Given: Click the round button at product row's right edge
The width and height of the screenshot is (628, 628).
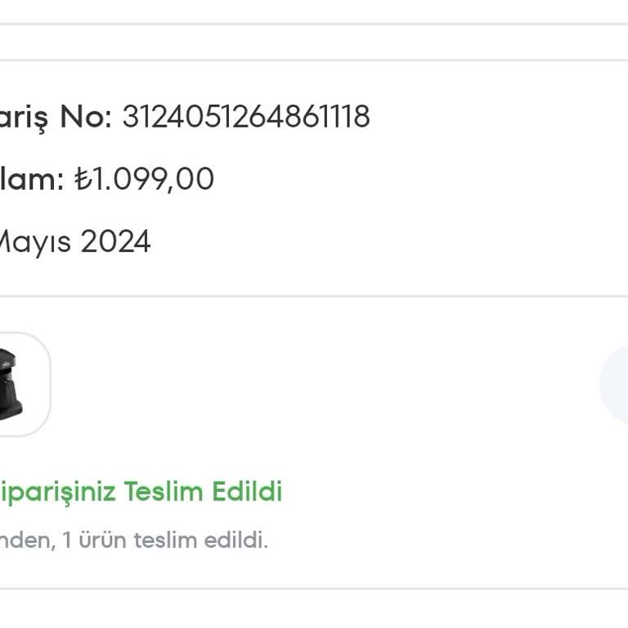Looking at the screenshot, I should pyautogui.click(x=615, y=384).
